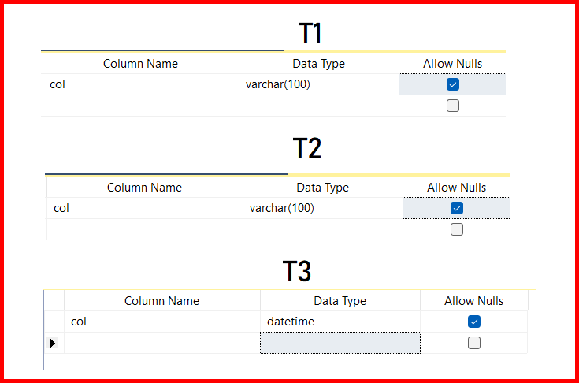Uncheck Allow Nulls for T1 col row

pos(453,84)
